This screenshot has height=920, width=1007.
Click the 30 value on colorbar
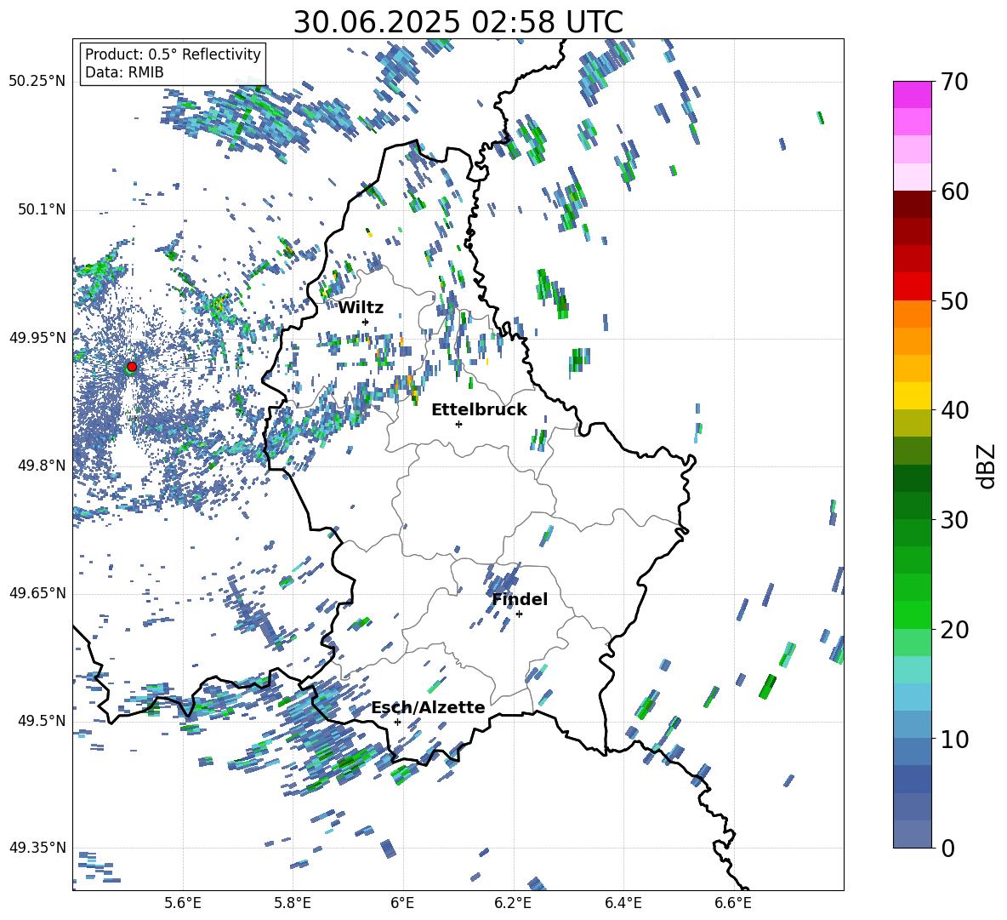(954, 520)
